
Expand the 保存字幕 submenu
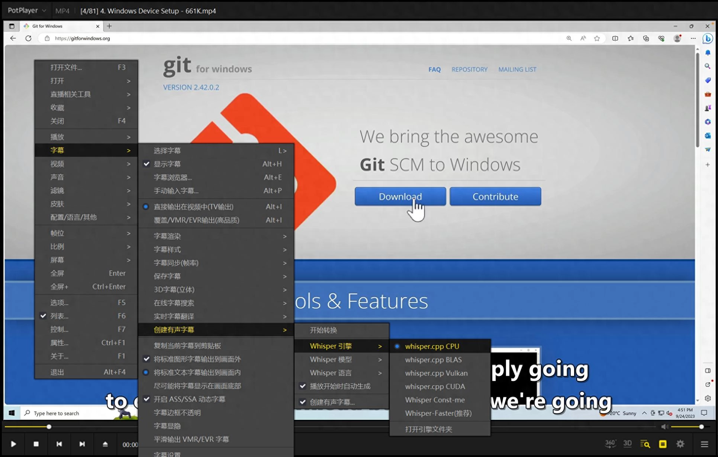click(216, 276)
